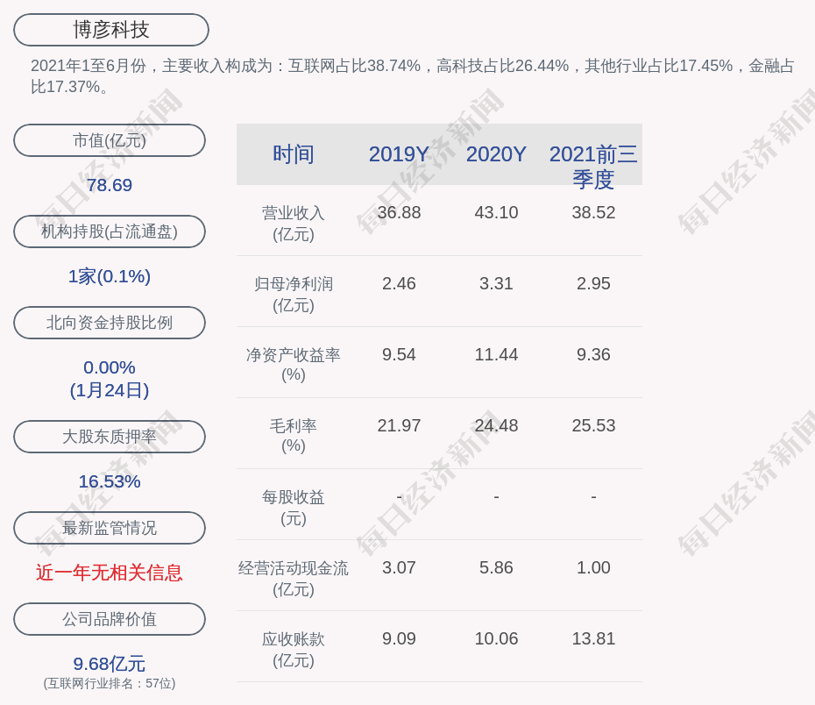Select the 毛利率 value 25.53

(x=593, y=425)
